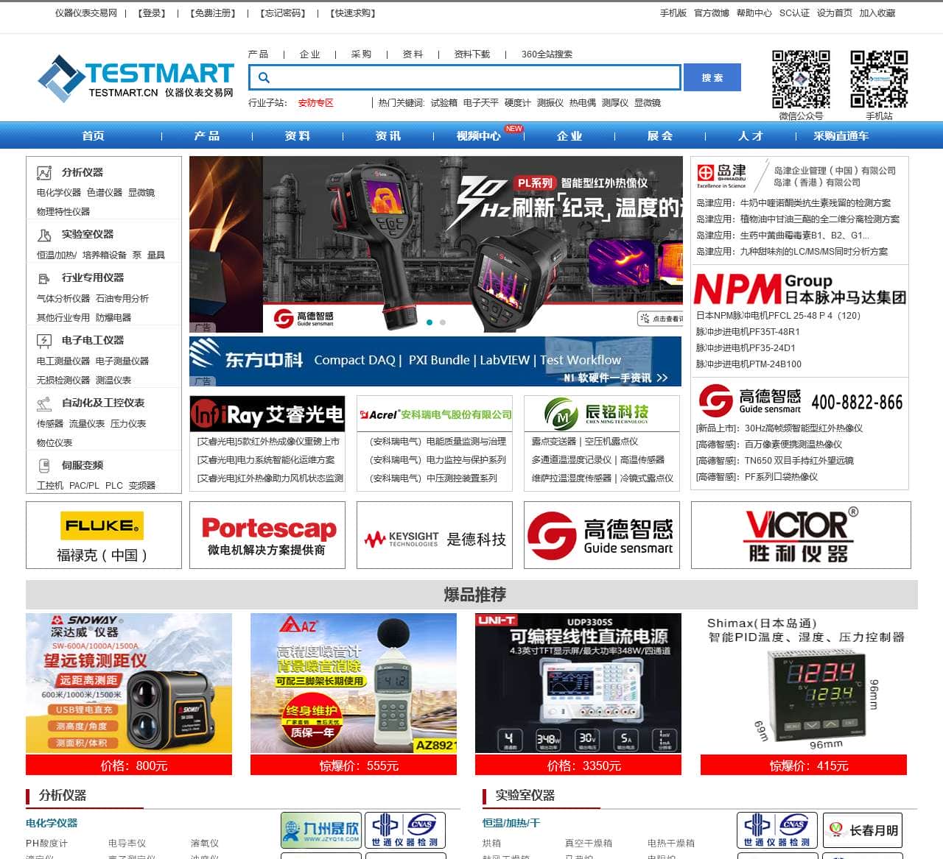Open 采购直通车 in the navigation bar
Image resolution: width=943 pixels, height=859 pixels.
click(841, 135)
